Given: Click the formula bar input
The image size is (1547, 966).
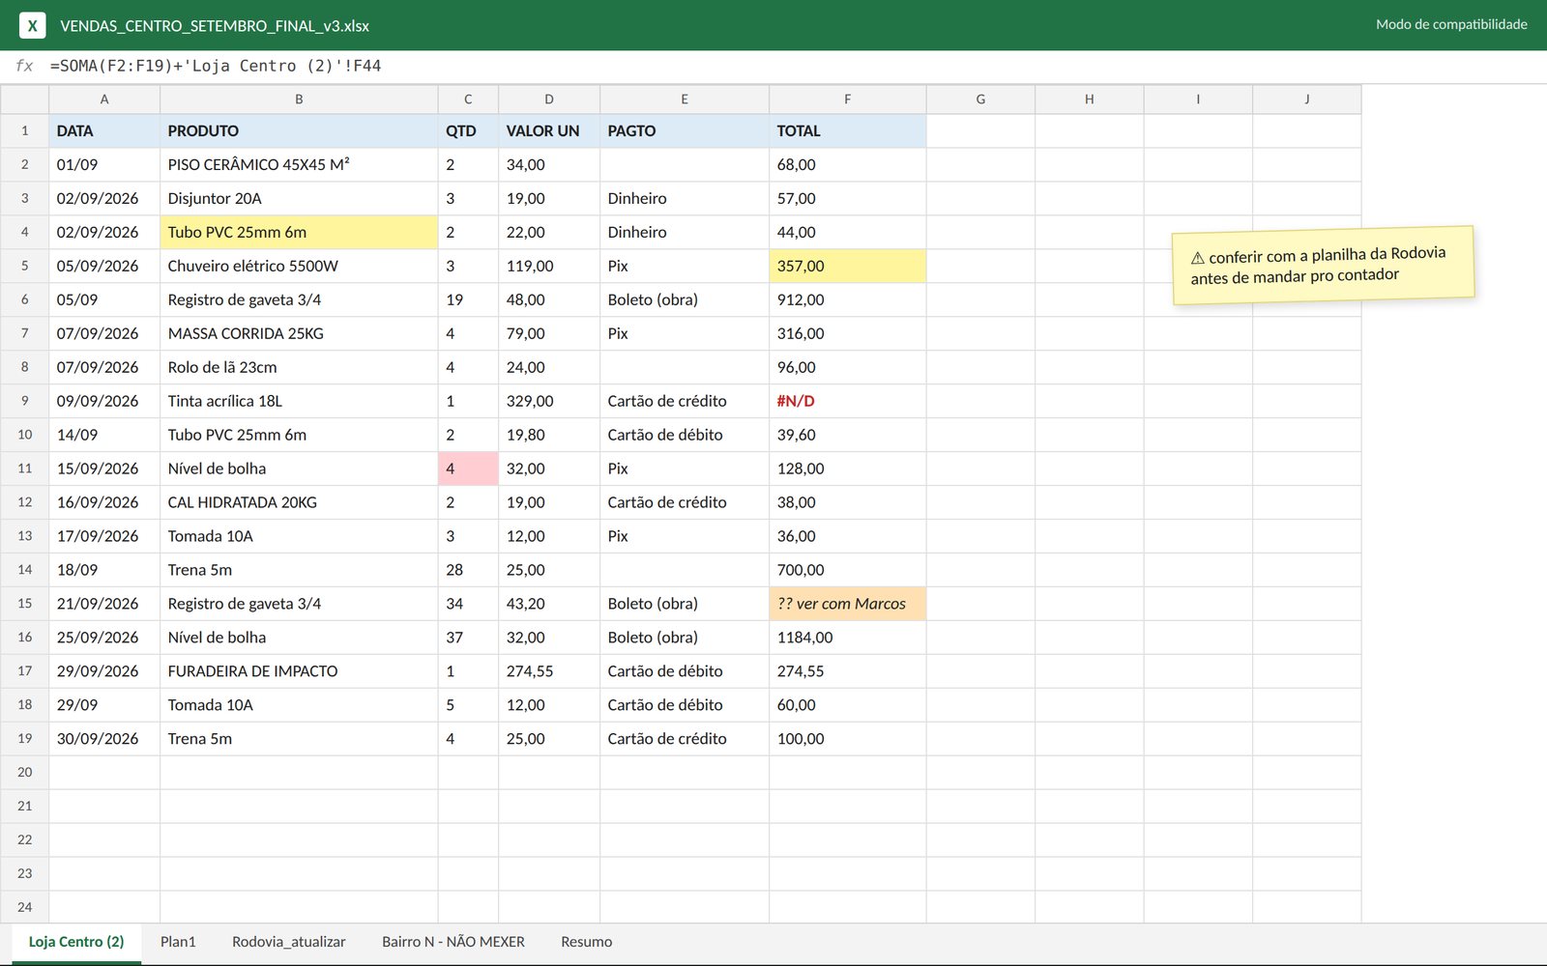Looking at the screenshot, I should point(793,66).
